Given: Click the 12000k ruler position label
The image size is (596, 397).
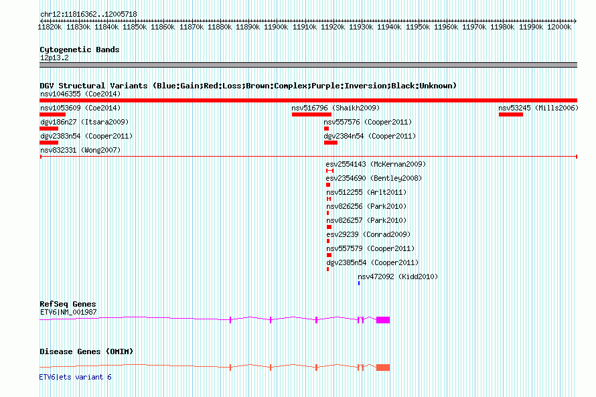Looking at the screenshot, I should point(559,27).
